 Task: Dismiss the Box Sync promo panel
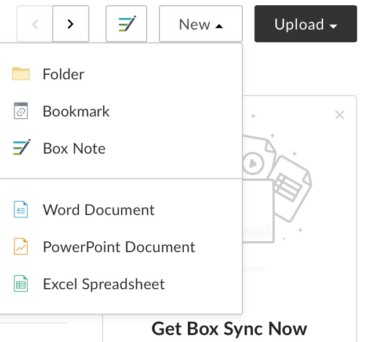point(340,115)
